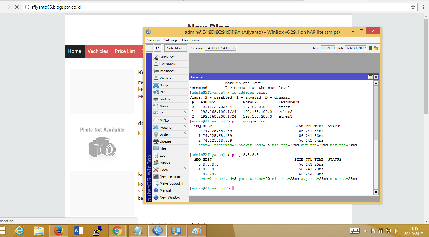Open the Session menu
Screen dimensions: 429x237
tap(153, 40)
